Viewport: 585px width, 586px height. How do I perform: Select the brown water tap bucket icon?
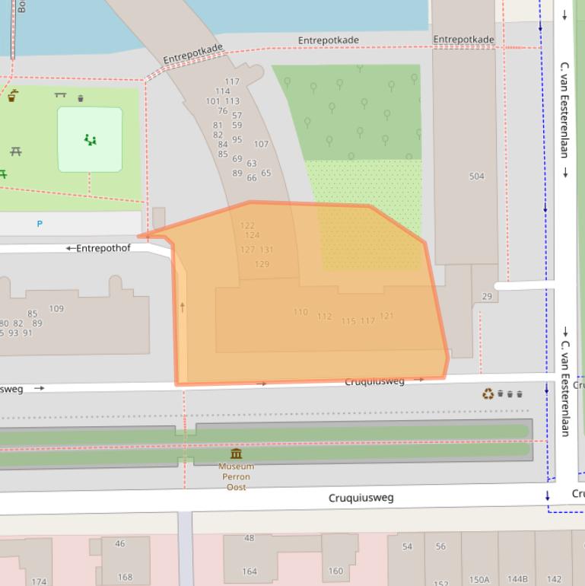pyautogui.click(x=13, y=96)
